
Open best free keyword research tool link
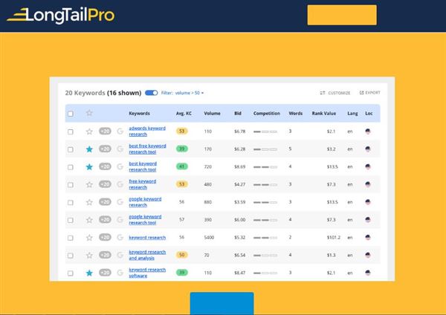[147, 149]
